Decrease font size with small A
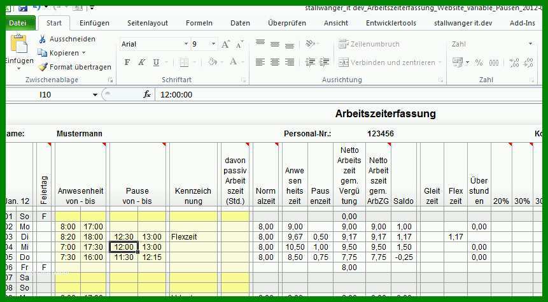This screenshot has height=302, width=548. tap(239, 45)
